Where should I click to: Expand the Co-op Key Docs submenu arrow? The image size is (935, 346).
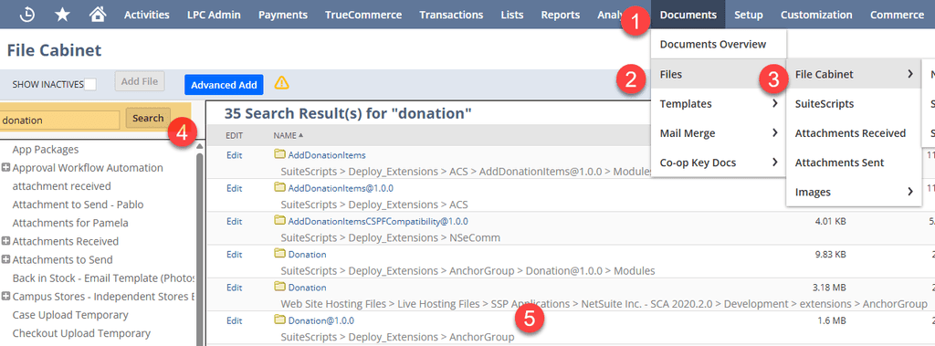click(x=774, y=163)
